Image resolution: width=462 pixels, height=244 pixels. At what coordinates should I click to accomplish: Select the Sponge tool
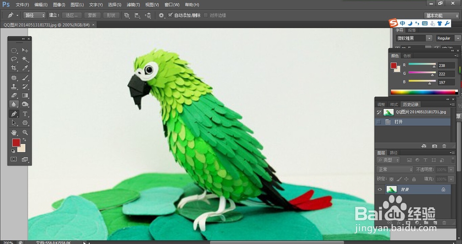point(25,104)
